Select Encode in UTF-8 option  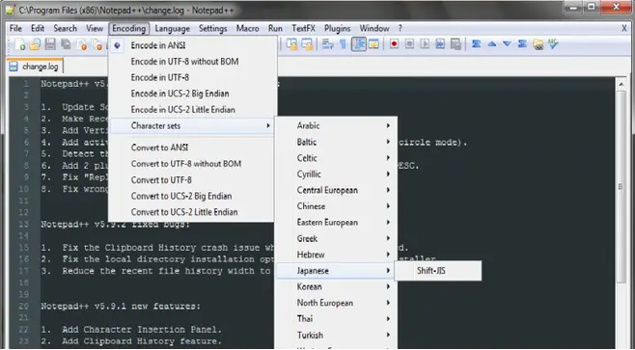pyautogui.click(x=193, y=78)
